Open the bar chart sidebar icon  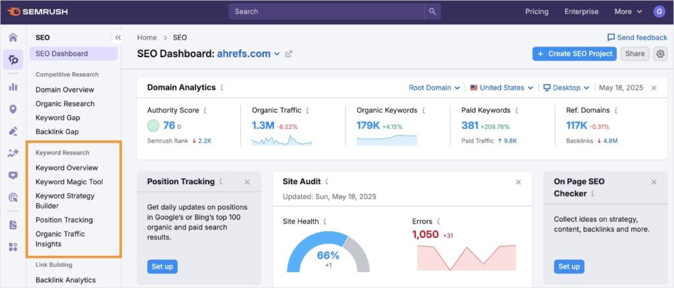(x=13, y=87)
